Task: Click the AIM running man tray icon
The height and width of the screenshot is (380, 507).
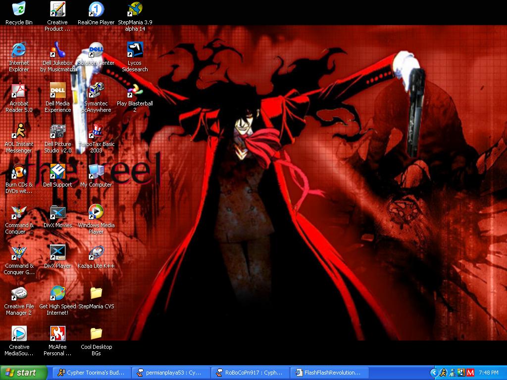Action: [x=443, y=373]
